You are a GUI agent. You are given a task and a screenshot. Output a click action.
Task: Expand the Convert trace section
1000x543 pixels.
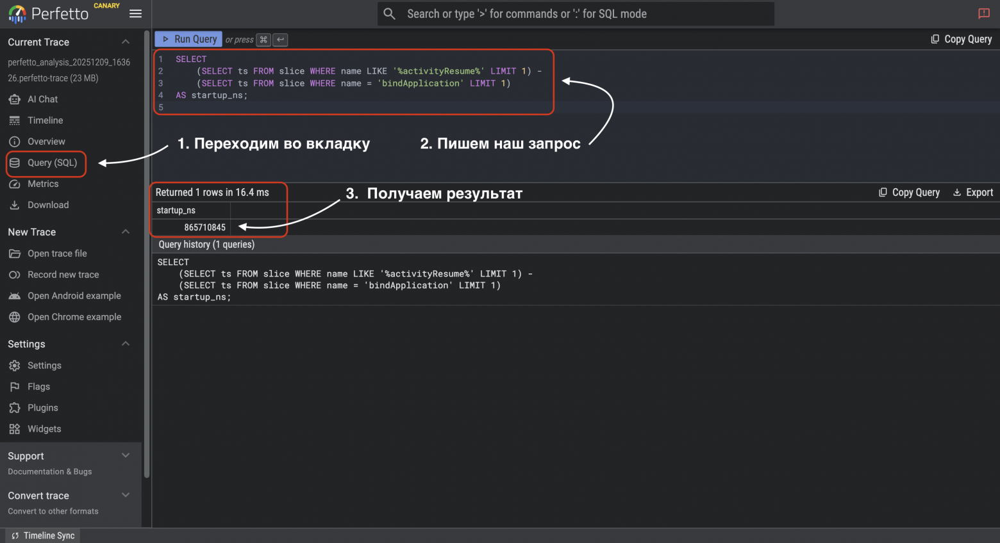click(x=126, y=495)
